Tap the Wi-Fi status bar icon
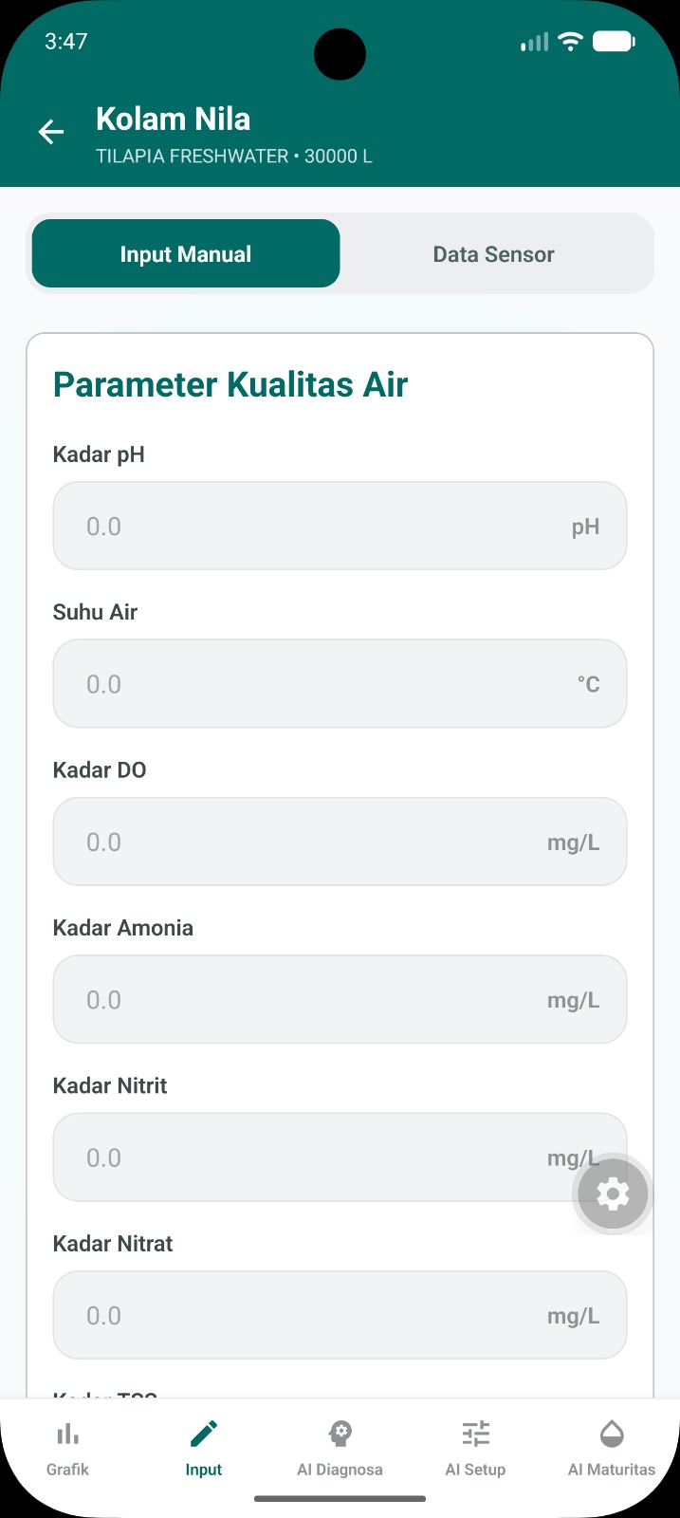Viewport: 680px width, 1518px height. (x=570, y=42)
